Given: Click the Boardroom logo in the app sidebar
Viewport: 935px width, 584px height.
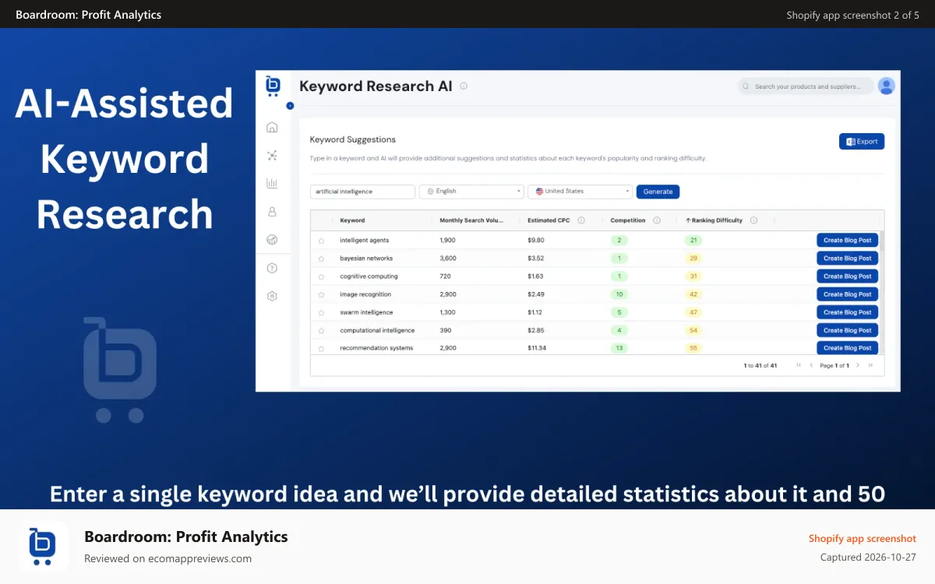Looking at the screenshot, I should [x=273, y=86].
